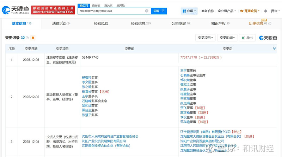
Task: Switch to the 法律诉讼 tab
Action: point(61,24)
